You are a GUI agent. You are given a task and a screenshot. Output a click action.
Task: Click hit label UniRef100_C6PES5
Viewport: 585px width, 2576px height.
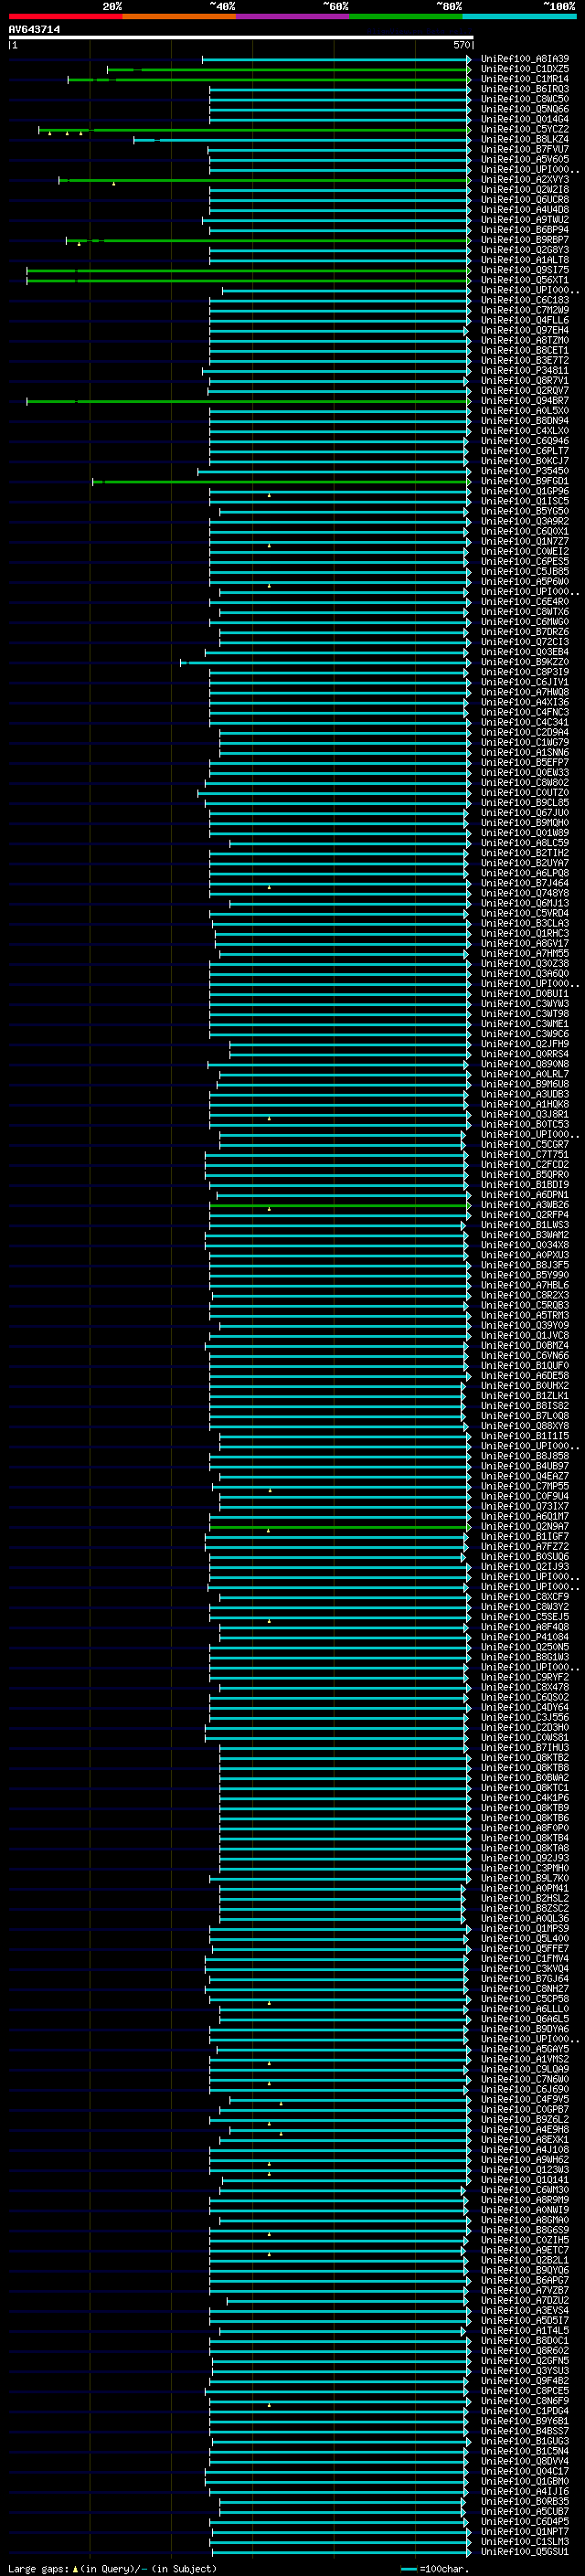[524, 562]
